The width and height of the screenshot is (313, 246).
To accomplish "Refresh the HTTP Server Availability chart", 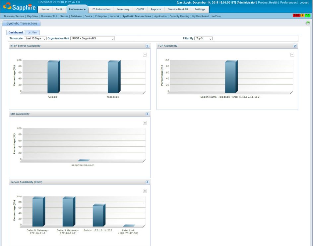I will (x=147, y=46).
